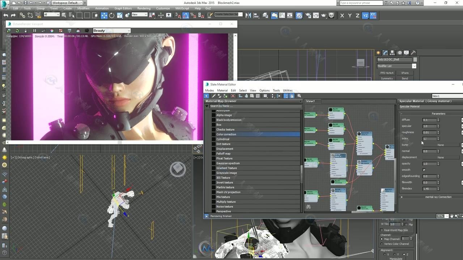Click the diffuse value spinner
463x260 pixels.
pyautogui.click(x=438, y=120)
